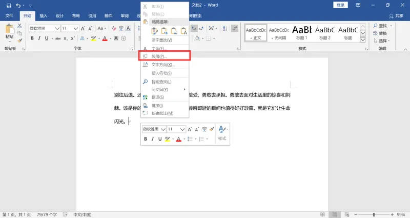
Task: Click the 99% zoom level in status bar
Action: tap(401, 214)
